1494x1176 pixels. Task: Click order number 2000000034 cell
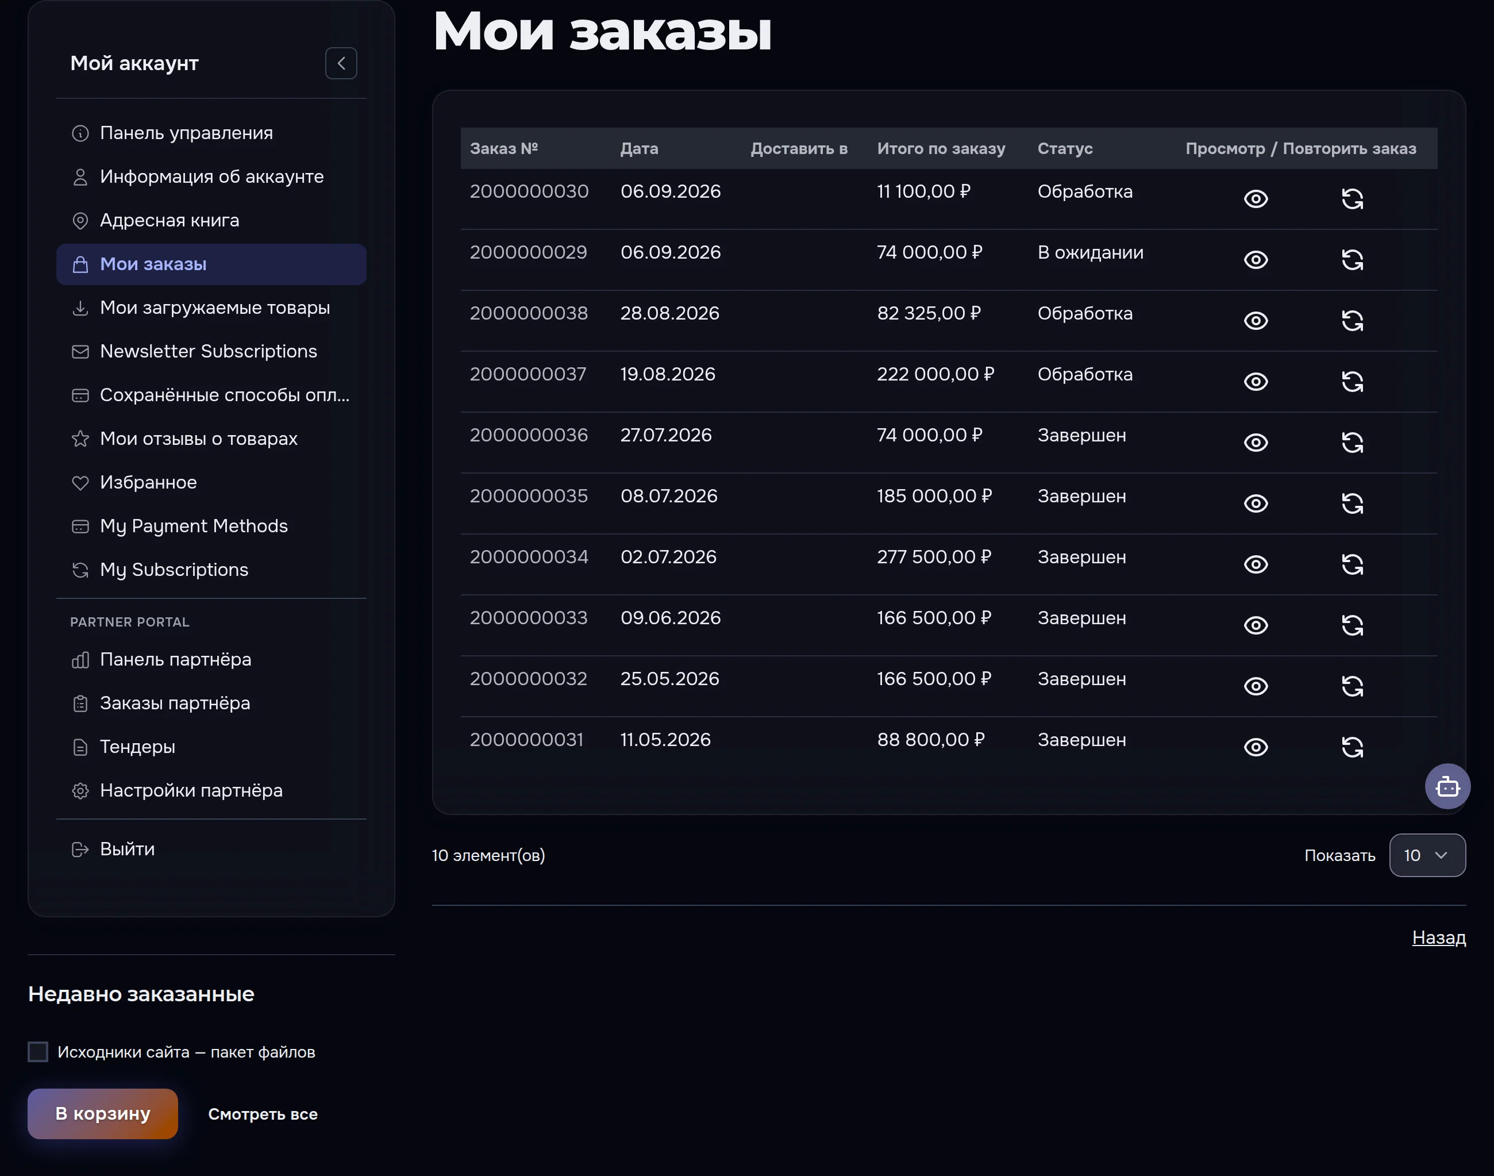click(x=529, y=556)
